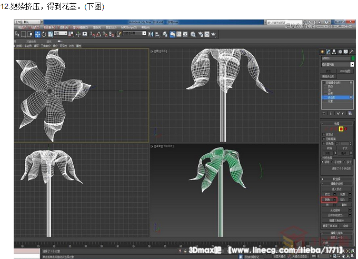Activate the Select and Move tool
358x259 pixels.
click(x=37, y=34)
